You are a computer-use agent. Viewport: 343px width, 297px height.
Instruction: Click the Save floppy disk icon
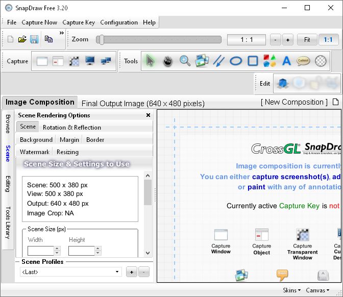tap(34, 39)
